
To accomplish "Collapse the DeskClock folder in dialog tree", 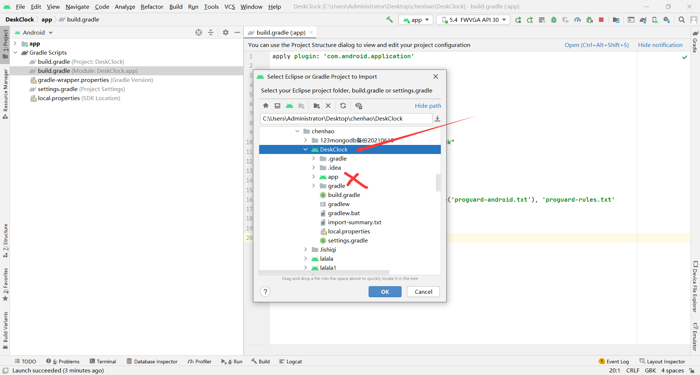I will click(306, 149).
